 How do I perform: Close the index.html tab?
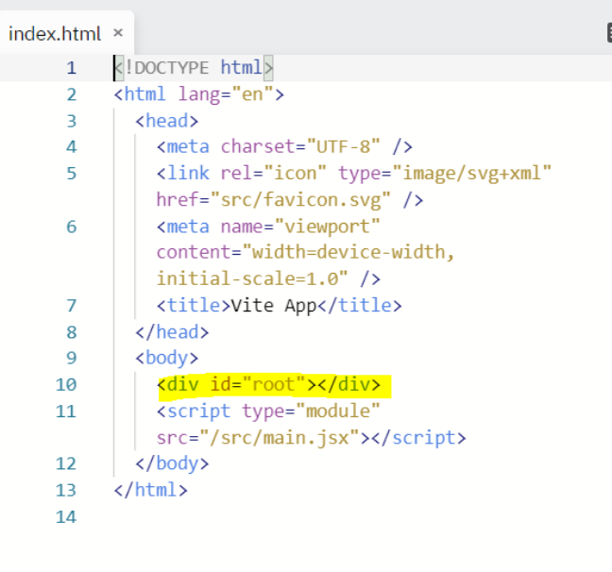(x=118, y=32)
